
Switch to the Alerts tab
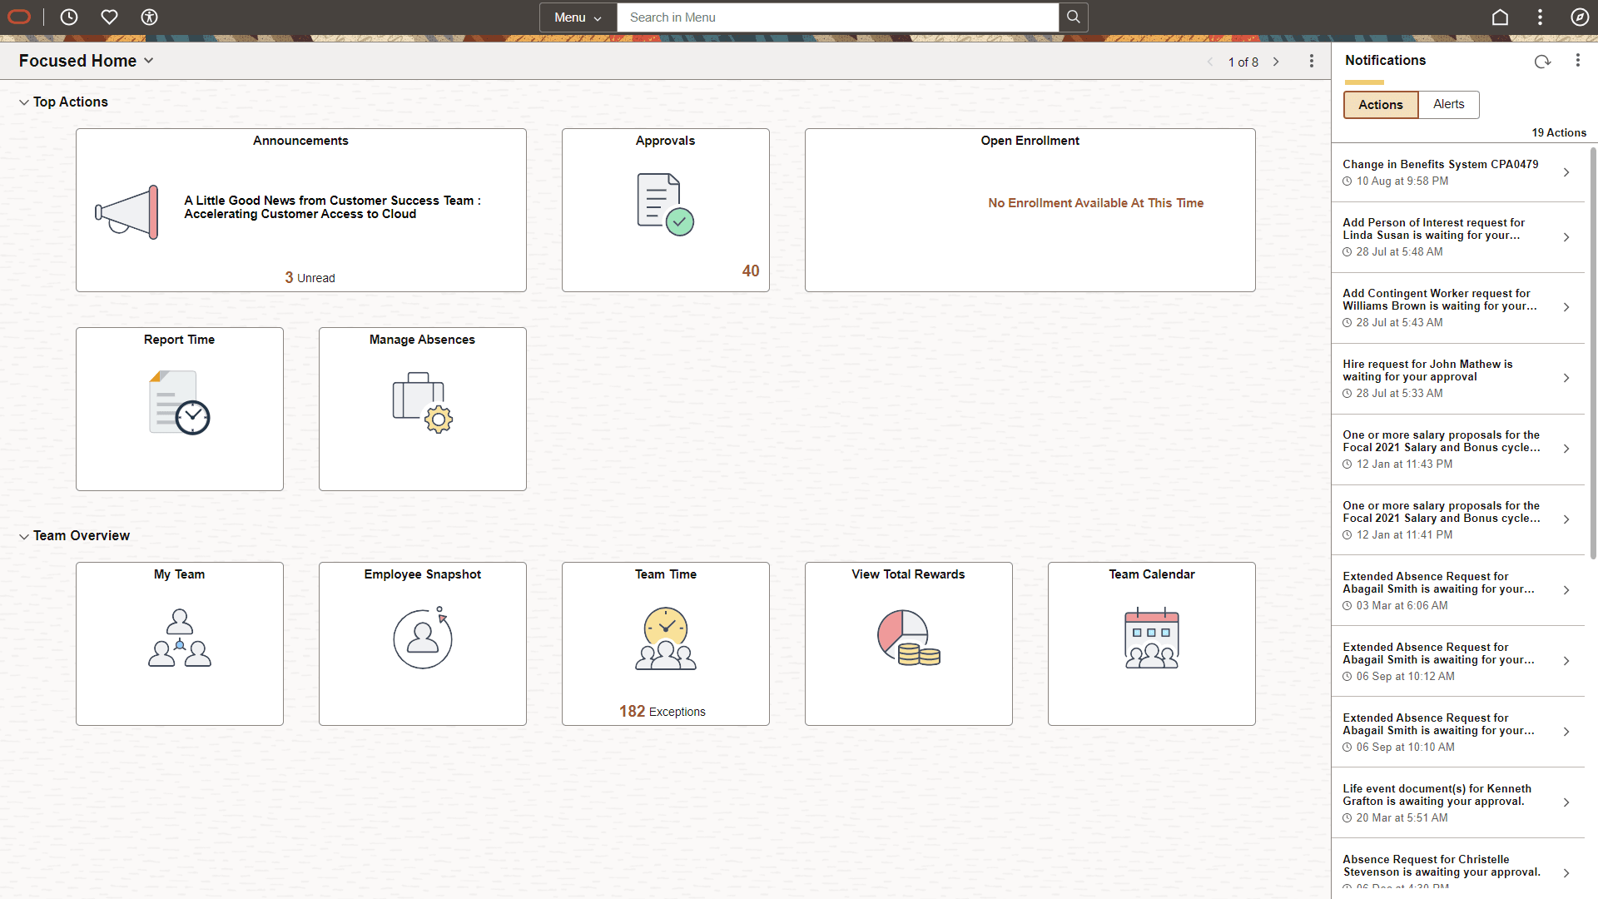click(1448, 104)
